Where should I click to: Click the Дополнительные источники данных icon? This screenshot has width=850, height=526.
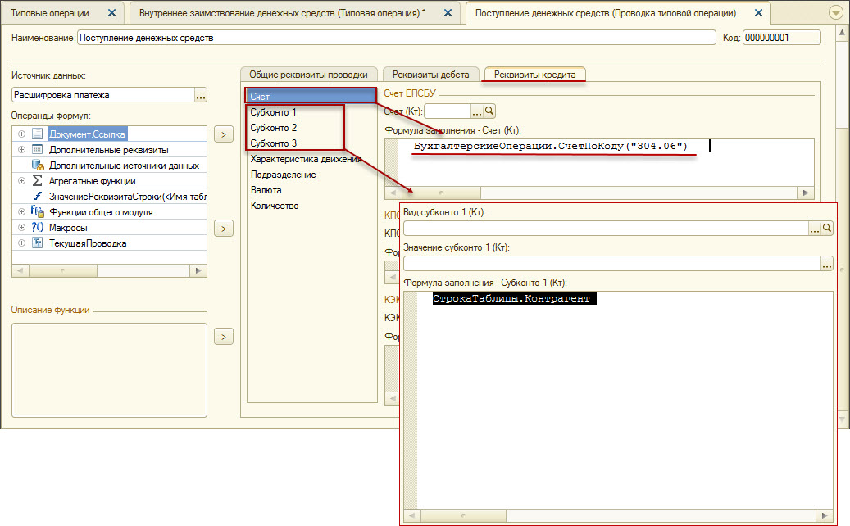point(38,166)
